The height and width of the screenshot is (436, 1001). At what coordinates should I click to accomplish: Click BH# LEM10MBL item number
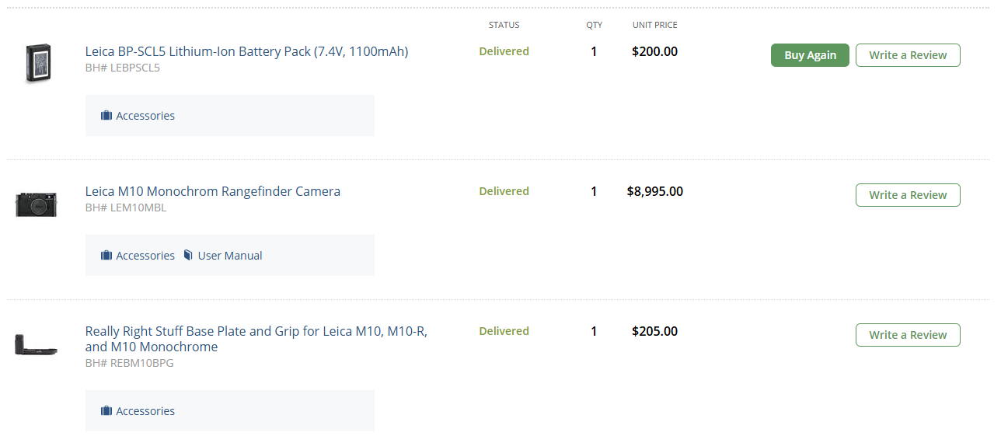[126, 208]
